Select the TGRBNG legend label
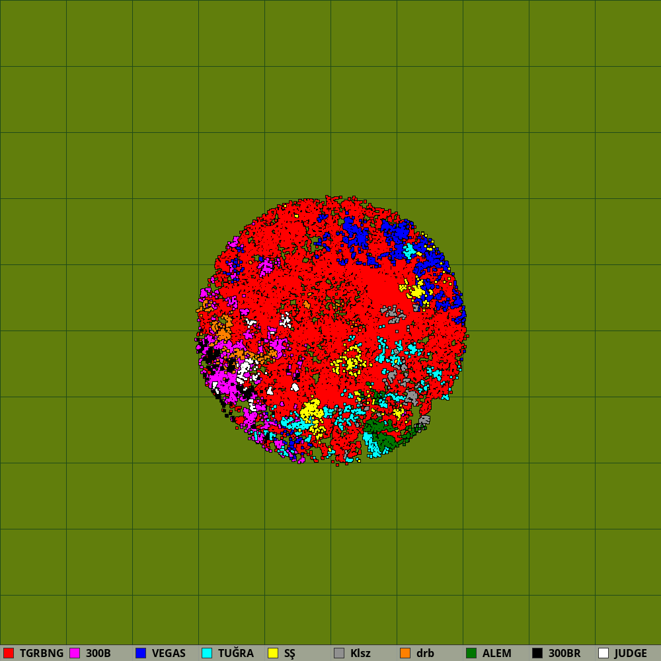The width and height of the screenshot is (661, 661). [41, 653]
